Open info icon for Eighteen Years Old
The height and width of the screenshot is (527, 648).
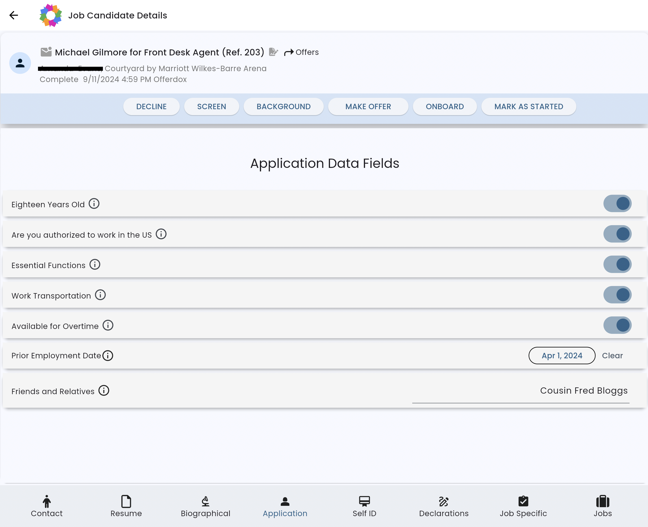[94, 204]
